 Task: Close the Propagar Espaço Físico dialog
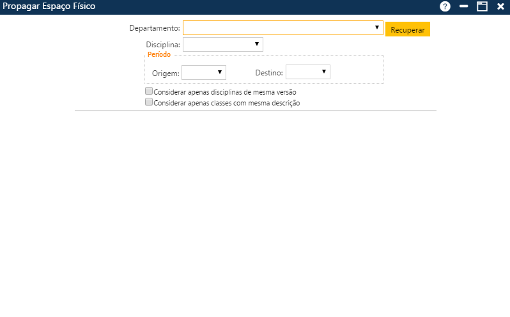500,6
